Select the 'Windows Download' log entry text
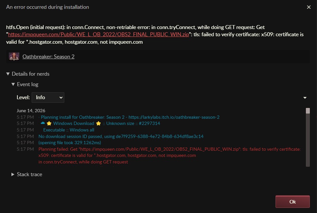The height and width of the screenshot is (213, 317). pyautogui.click(x=73, y=124)
